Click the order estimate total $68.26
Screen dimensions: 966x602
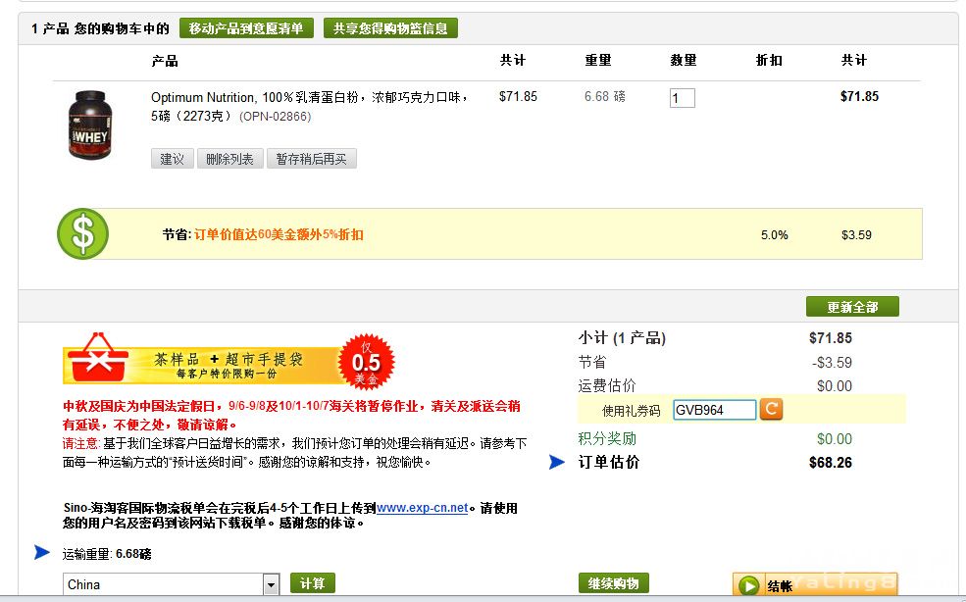(x=831, y=463)
